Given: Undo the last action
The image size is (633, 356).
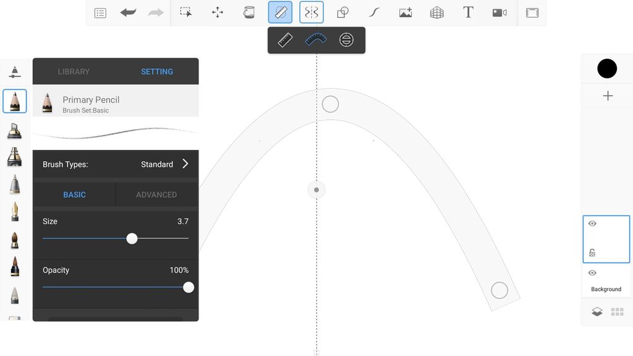Looking at the screenshot, I should [128, 12].
